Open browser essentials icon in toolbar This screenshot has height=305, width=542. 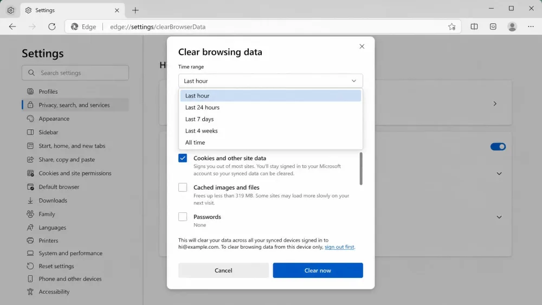click(x=493, y=27)
